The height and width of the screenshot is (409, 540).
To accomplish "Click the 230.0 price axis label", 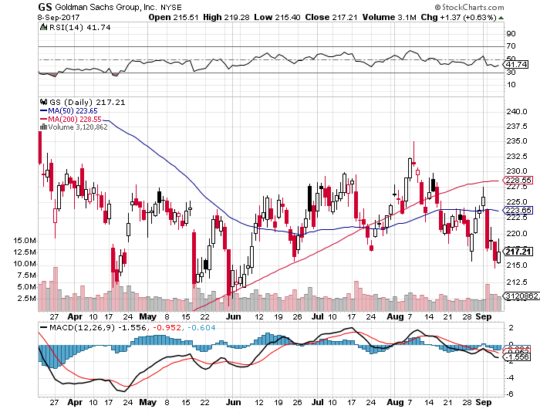I will point(517,171).
